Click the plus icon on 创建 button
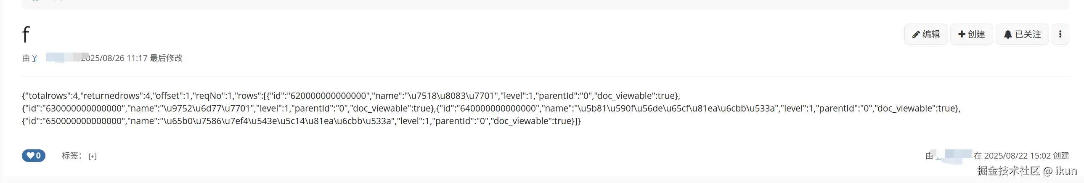The height and width of the screenshot is (183, 1084). tap(962, 34)
